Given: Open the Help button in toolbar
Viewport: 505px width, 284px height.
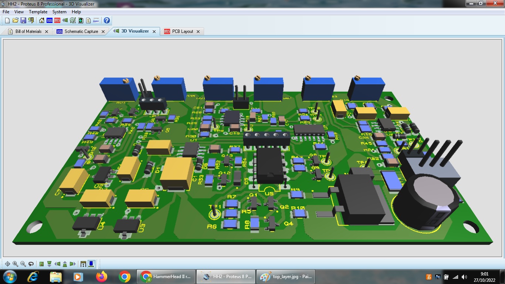Looking at the screenshot, I should tap(106, 20).
